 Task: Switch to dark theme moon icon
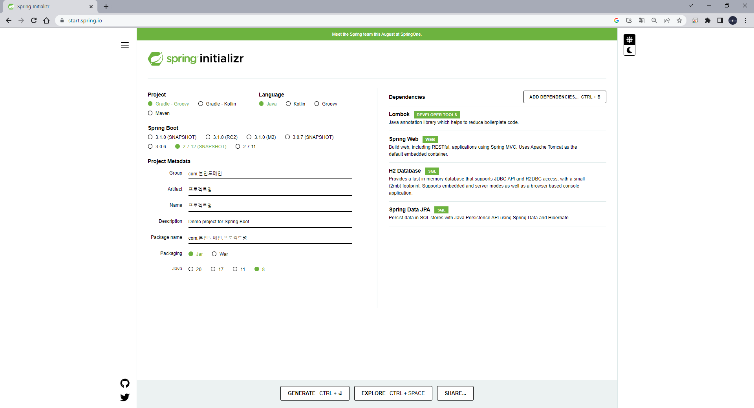point(630,50)
